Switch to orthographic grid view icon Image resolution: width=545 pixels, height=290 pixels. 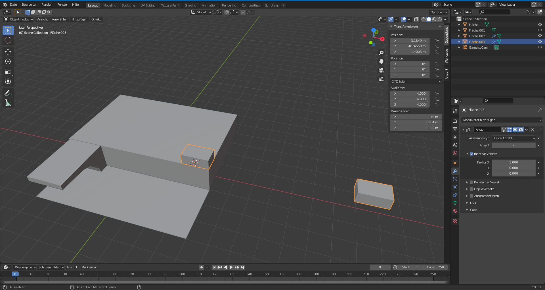pyautogui.click(x=381, y=79)
